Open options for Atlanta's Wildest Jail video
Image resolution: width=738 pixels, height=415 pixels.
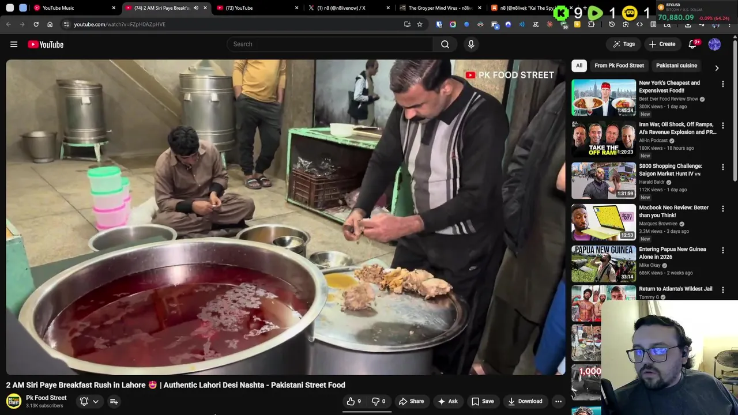point(722,290)
